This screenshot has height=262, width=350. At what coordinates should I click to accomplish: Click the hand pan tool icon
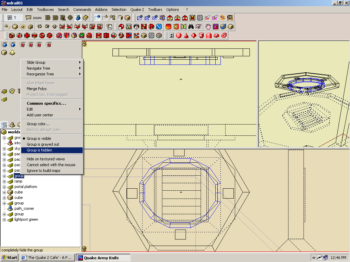(x=208, y=27)
